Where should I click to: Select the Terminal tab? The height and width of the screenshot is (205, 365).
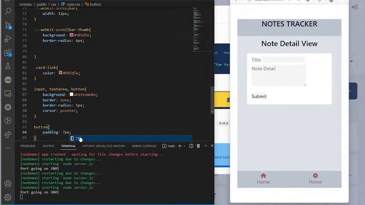68,146
